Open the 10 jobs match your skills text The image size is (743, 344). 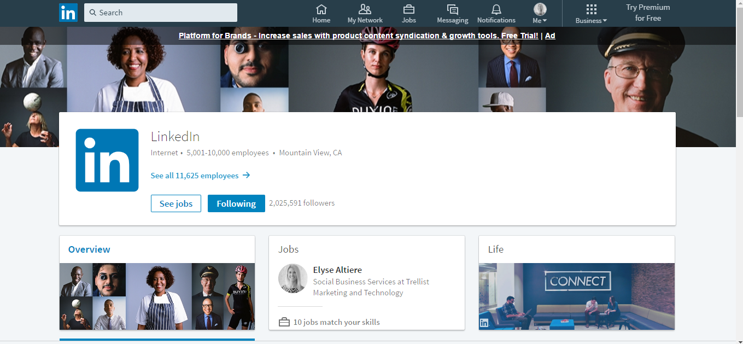point(336,322)
